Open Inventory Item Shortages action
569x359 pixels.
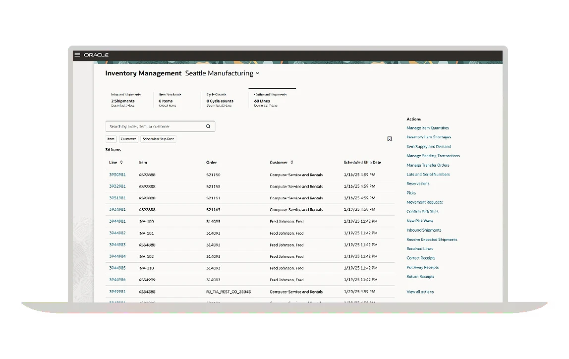click(429, 137)
